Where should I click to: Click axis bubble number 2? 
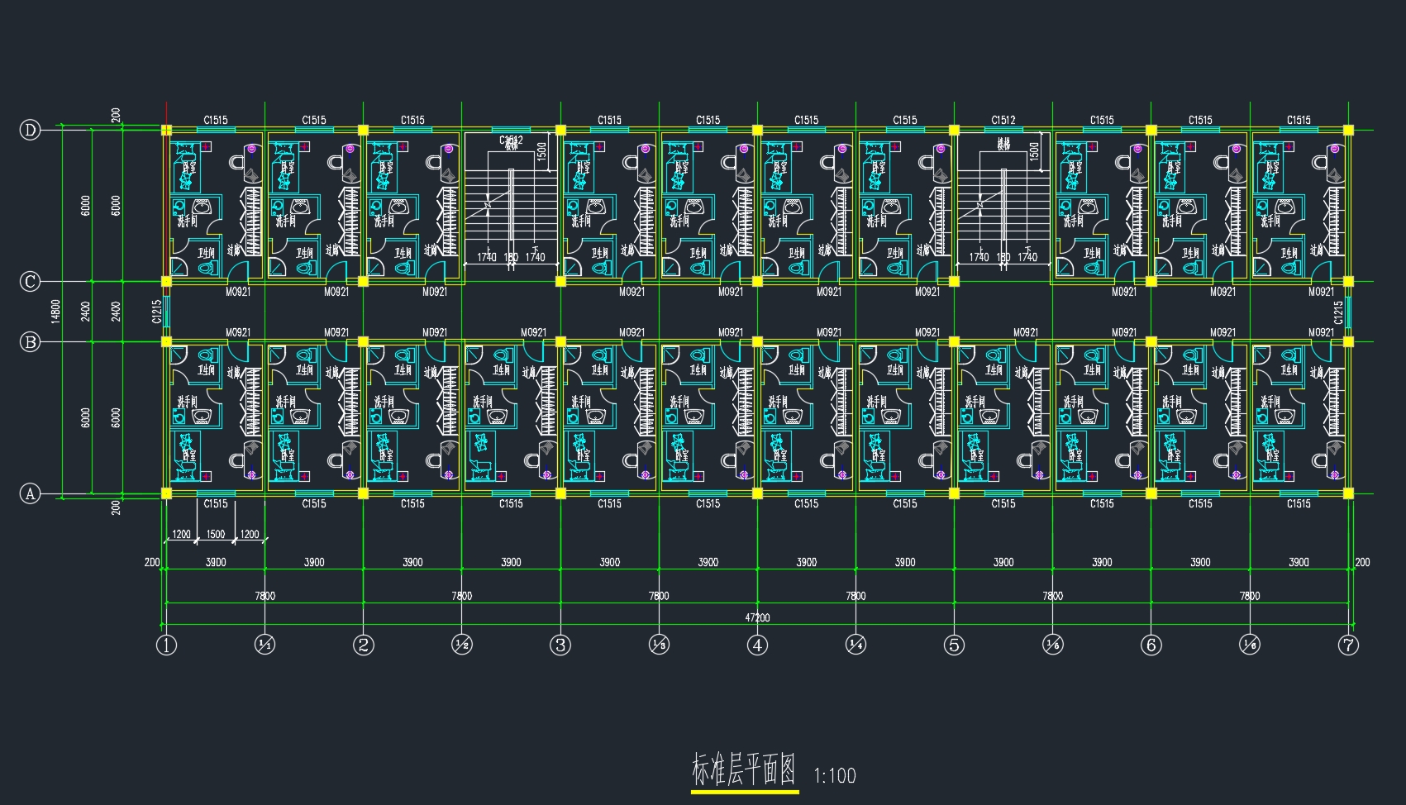364,645
